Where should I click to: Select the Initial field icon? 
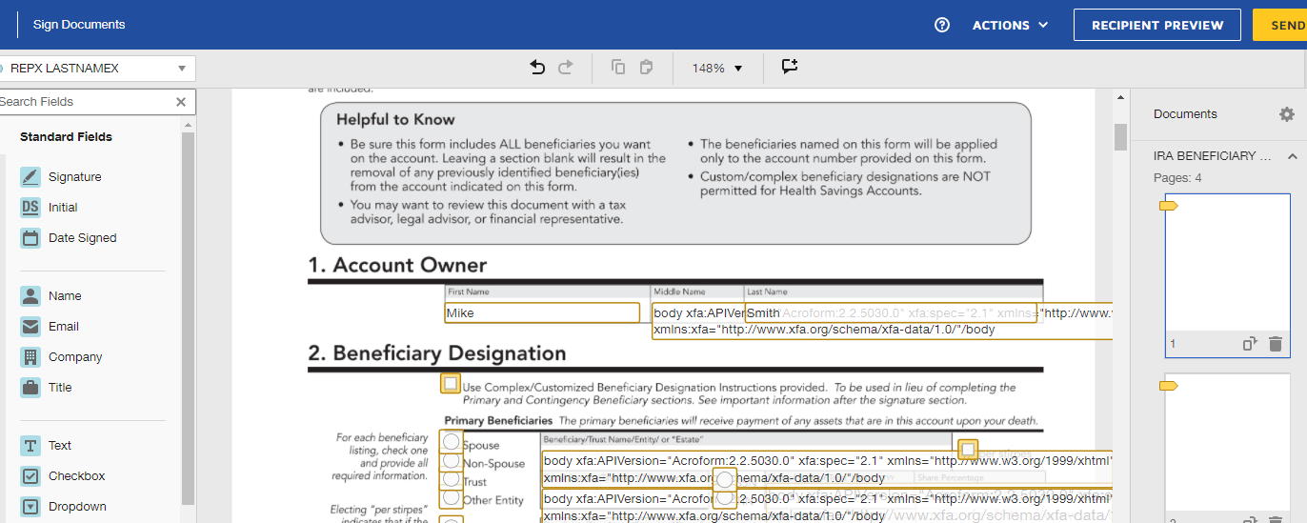click(30, 208)
